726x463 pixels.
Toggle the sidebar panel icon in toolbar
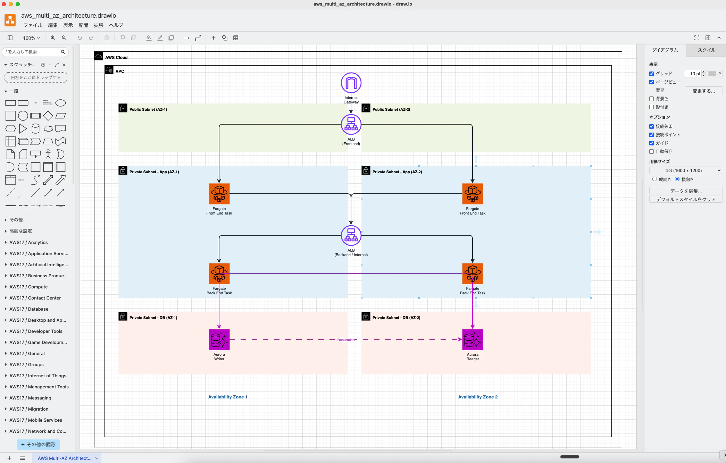click(10, 38)
